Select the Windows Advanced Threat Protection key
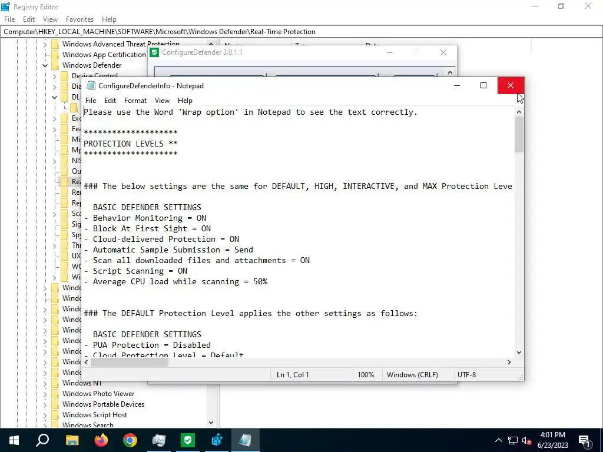The width and height of the screenshot is (603, 452). (121, 44)
